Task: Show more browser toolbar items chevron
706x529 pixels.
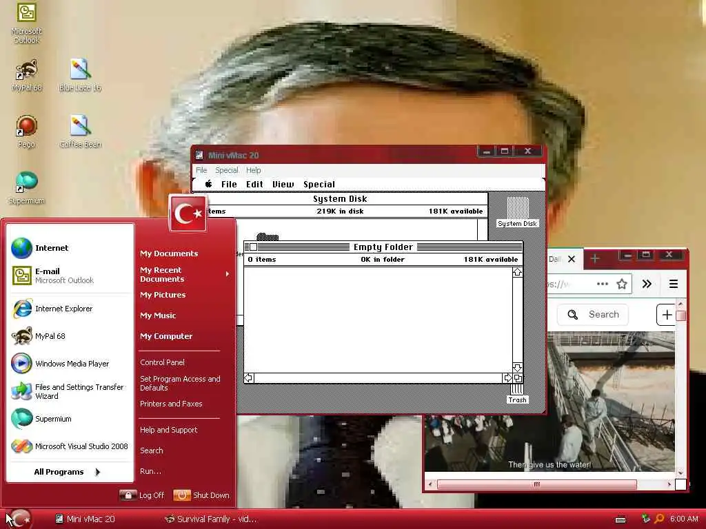Action: [647, 284]
